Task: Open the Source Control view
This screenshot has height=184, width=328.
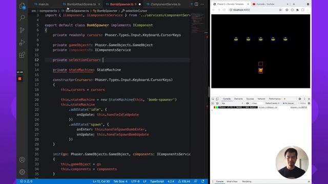Action: point(22,30)
